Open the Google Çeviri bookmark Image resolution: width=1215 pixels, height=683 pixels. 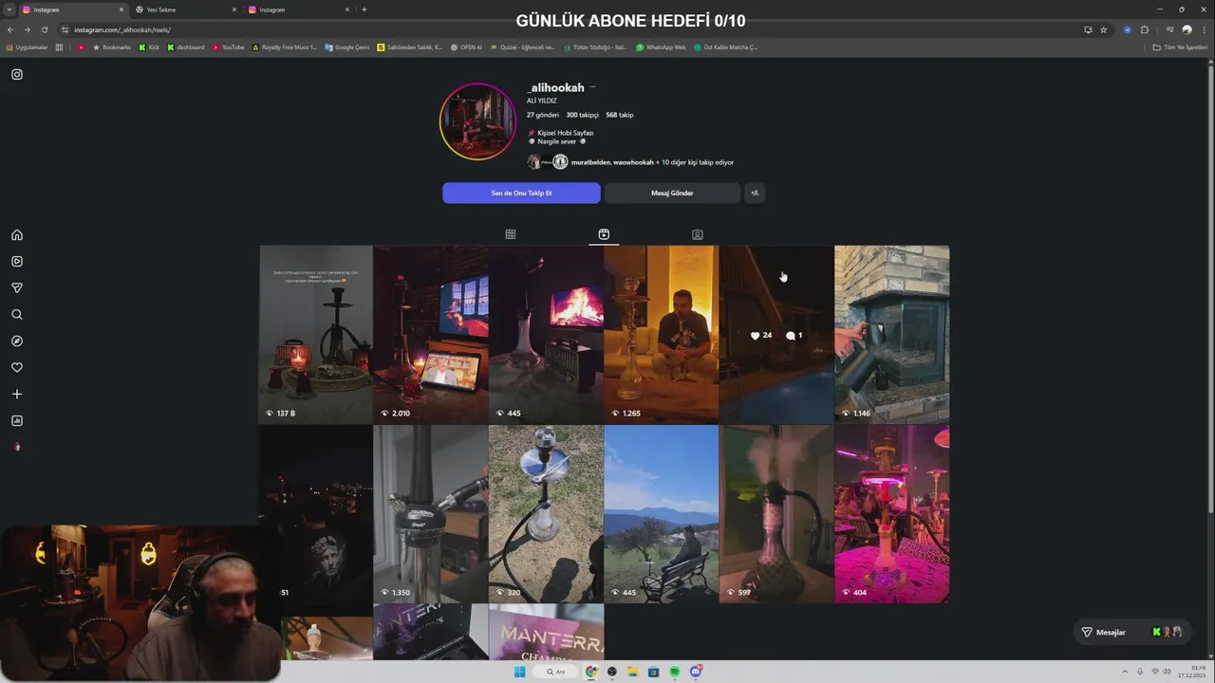(x=347, y=46)
